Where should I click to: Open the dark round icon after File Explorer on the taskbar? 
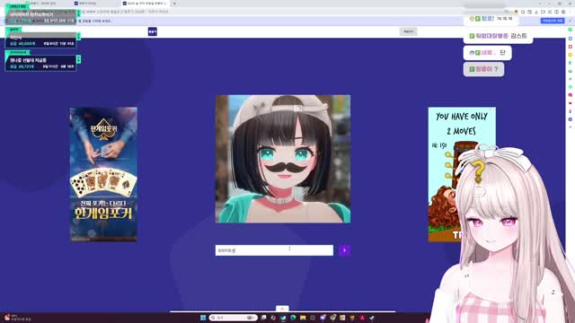tap(313, 318)
